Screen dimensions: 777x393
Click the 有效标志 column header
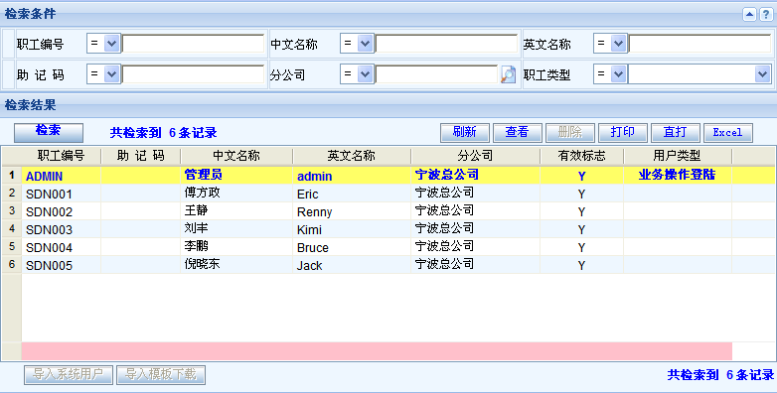coord(582,156)
